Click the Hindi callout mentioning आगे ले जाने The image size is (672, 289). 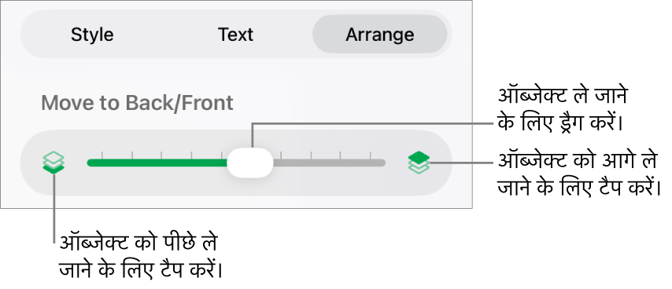(x=579, y=174)
